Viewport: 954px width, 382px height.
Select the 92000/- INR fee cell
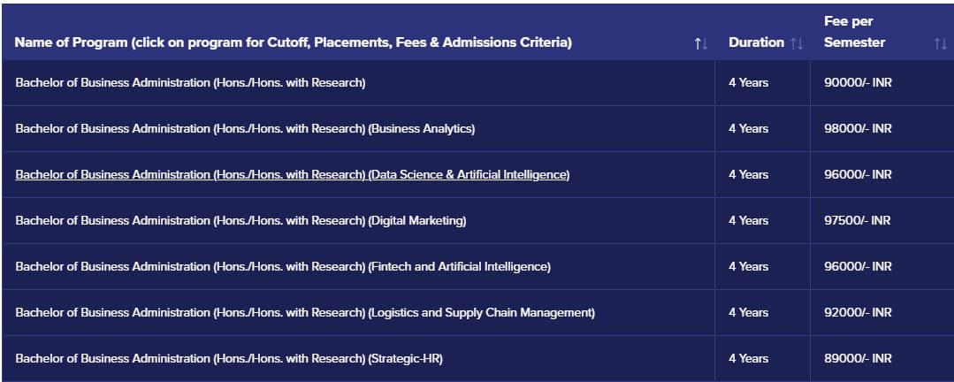coord(857,313)
